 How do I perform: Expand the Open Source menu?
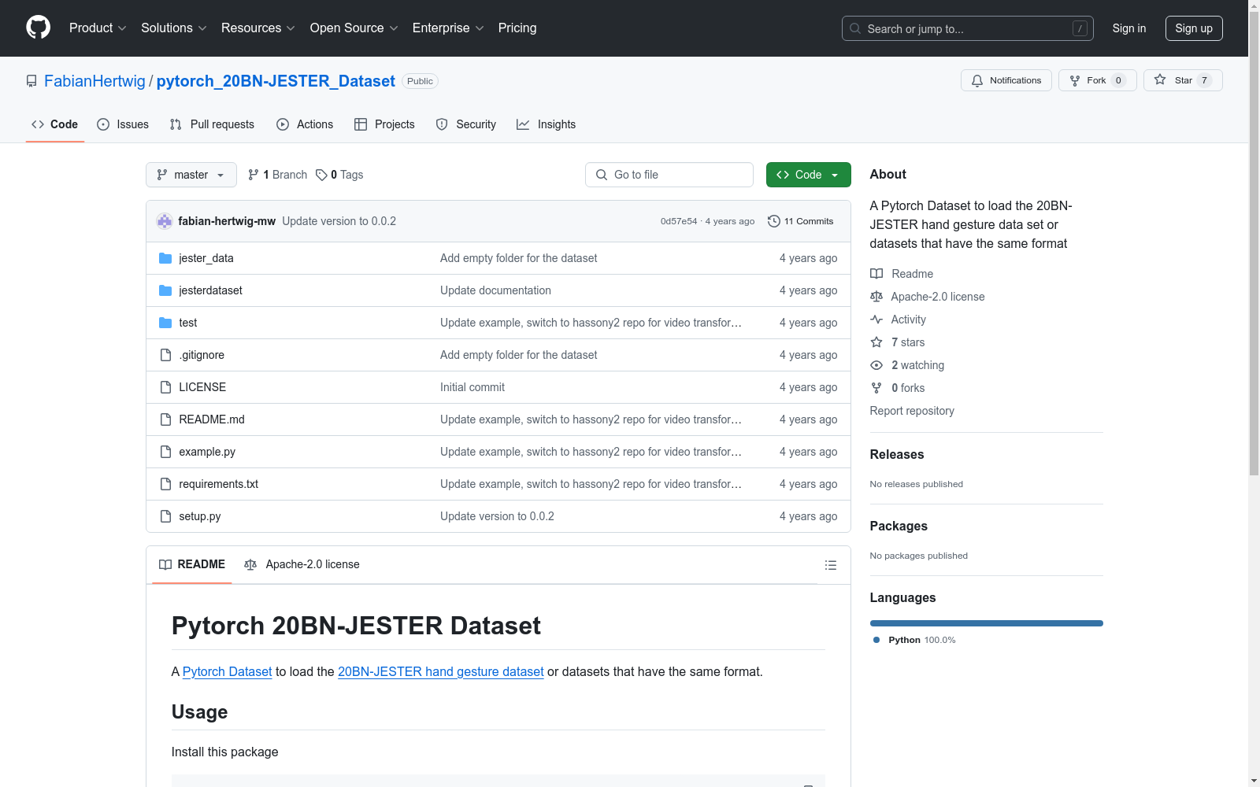point(354,28)
